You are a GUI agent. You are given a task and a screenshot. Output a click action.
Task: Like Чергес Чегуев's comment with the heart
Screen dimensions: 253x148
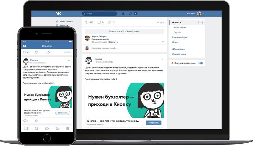tap(163, 42)
